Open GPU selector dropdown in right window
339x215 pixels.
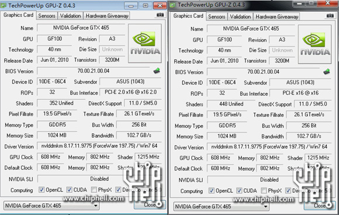[221, 206]
